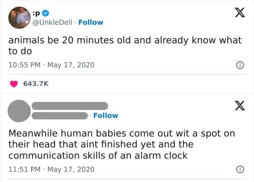Click the blurred display name on reply
The width and height of the screenshot is (254, 182).
click(70, 105)
